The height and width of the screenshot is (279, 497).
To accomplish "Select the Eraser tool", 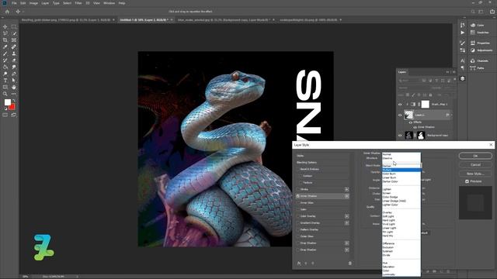I will 14,60.
